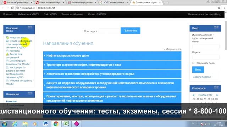Click the Windows Start orb
The width and height of the screenshot is (227, 127).
(x=5, y=124)
